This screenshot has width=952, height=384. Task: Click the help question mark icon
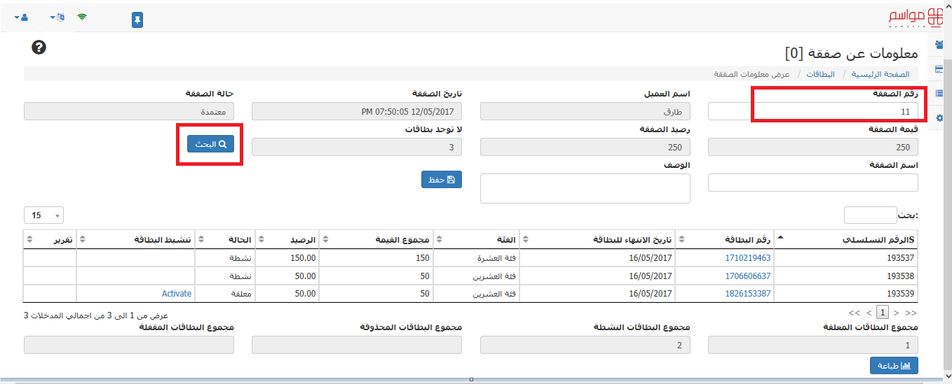click(x=39, y=47)
